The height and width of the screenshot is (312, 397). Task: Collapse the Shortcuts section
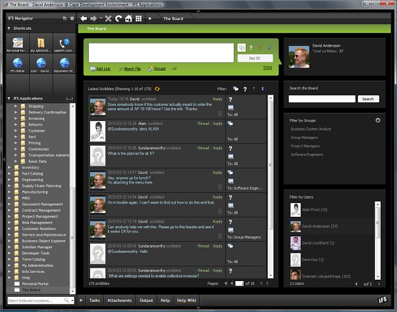tap(9, 28)
